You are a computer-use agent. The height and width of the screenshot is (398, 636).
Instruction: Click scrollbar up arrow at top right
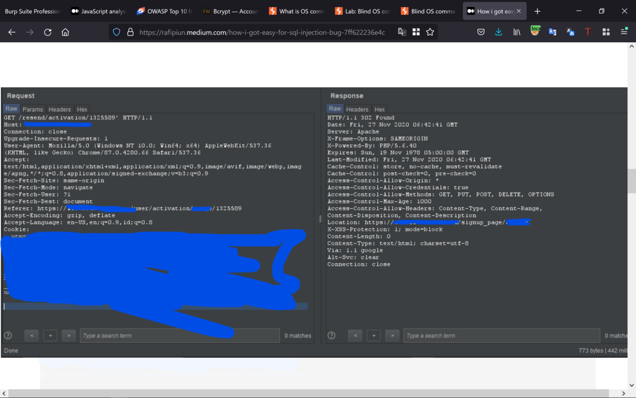click(632, 47)
